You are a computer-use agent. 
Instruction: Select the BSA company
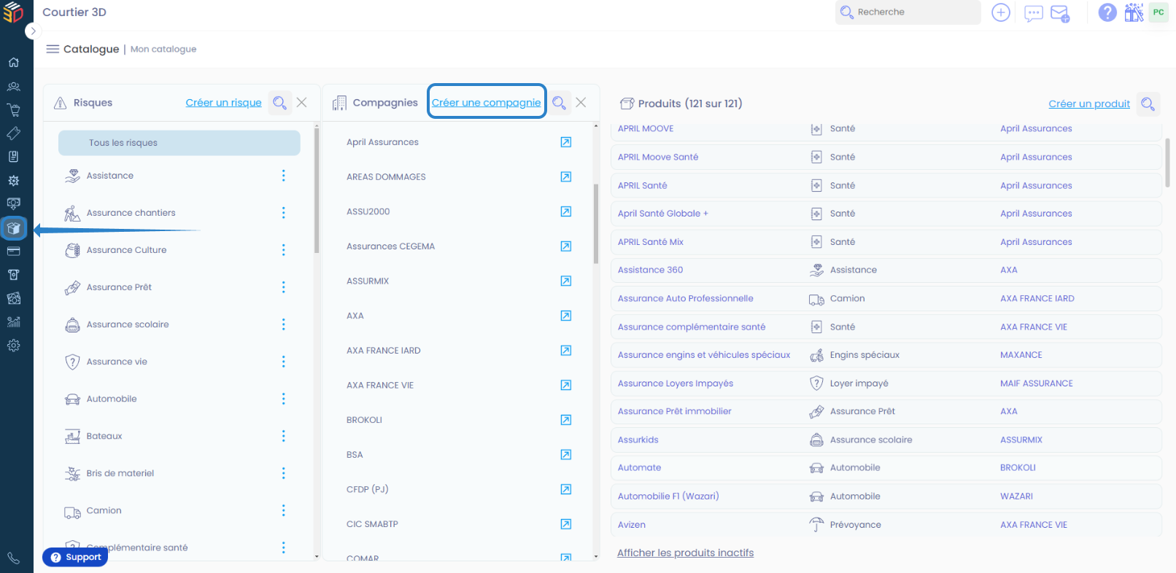click(355, 455)
